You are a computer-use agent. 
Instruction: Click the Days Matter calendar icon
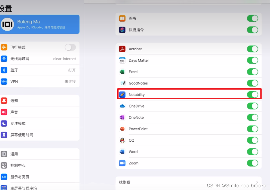pos(122,60)
